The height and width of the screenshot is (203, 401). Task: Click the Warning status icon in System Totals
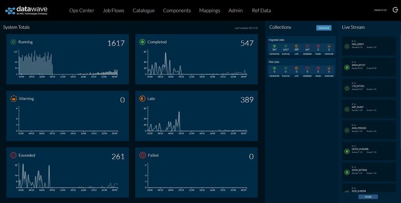[13, 98]
